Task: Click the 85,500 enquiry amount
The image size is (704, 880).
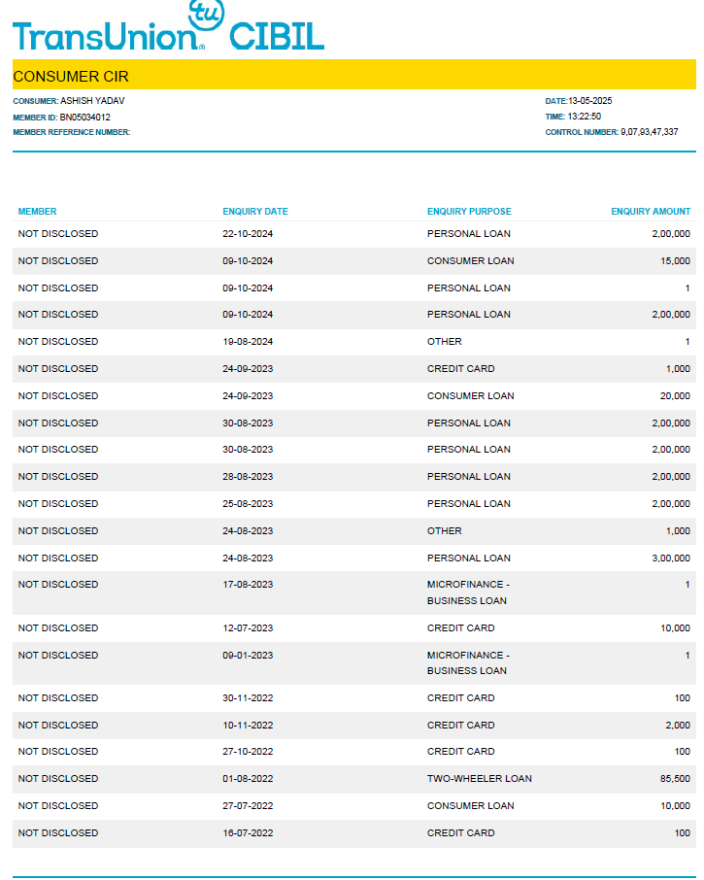Action: [x=674, y=779]
